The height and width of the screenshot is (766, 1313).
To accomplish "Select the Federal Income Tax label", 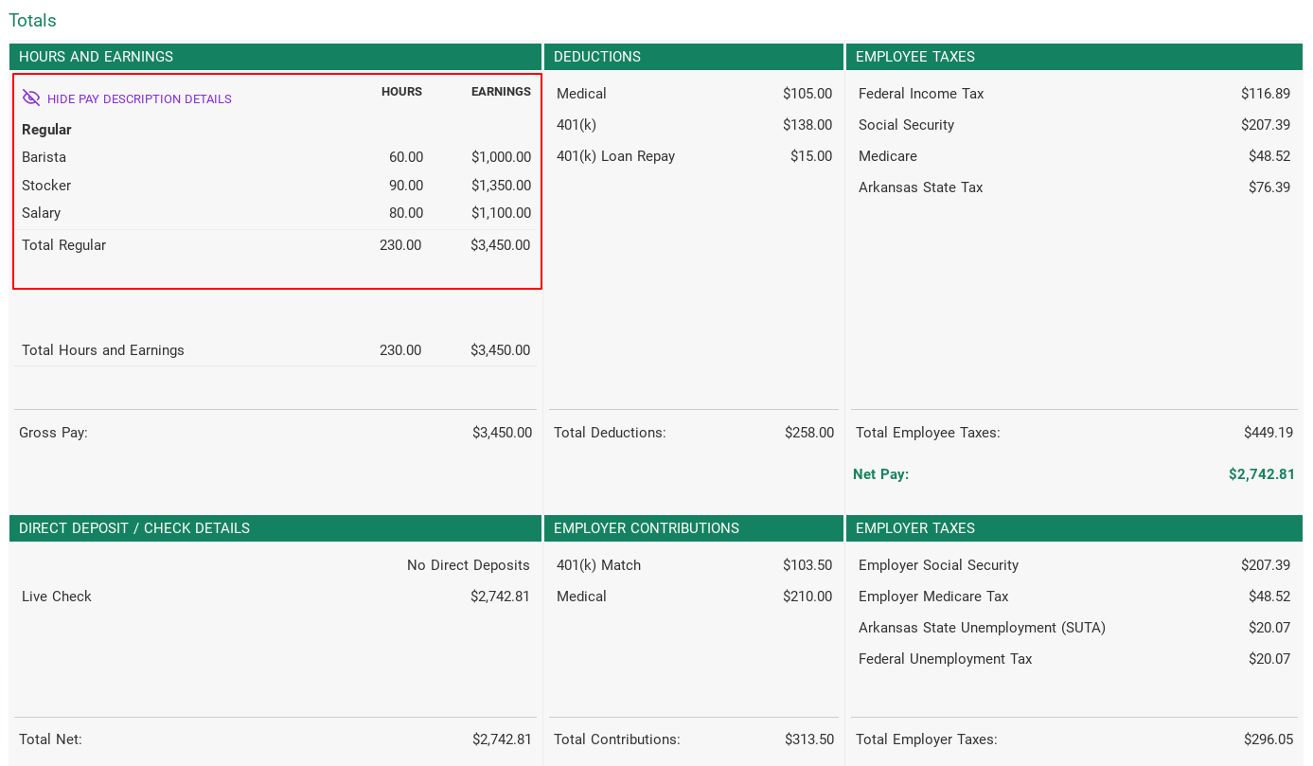I will (921, 94).
